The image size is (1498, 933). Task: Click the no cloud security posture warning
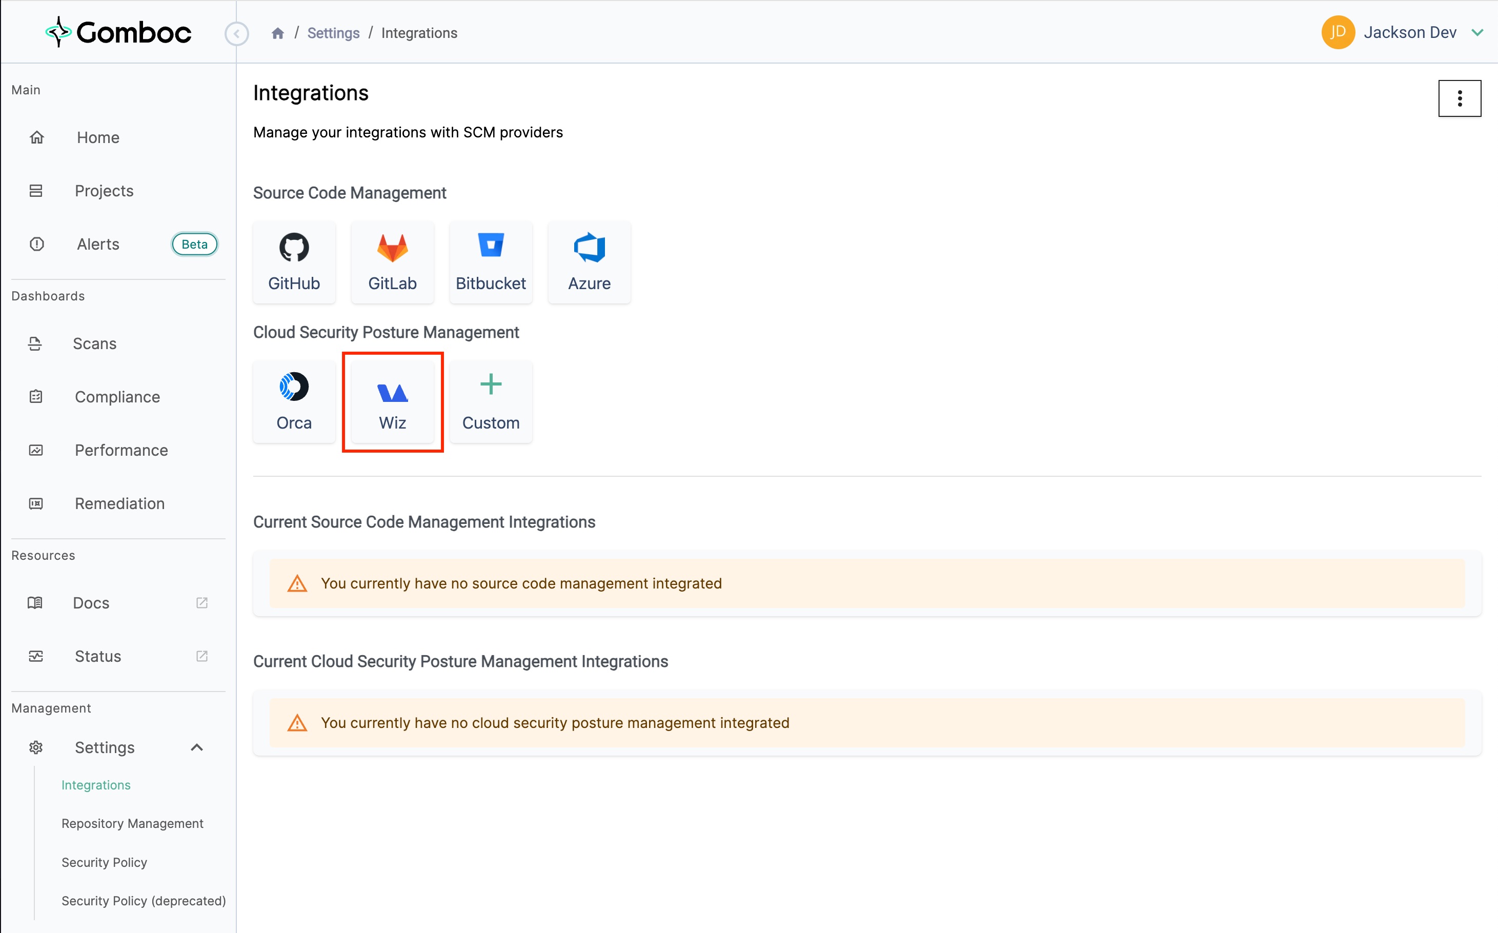(x=867, y=723)
